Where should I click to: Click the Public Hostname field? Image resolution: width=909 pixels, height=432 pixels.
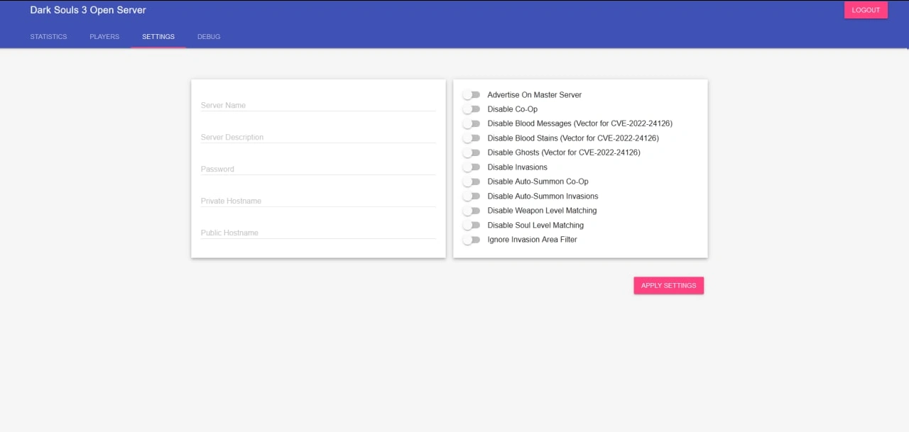point(317,233)
